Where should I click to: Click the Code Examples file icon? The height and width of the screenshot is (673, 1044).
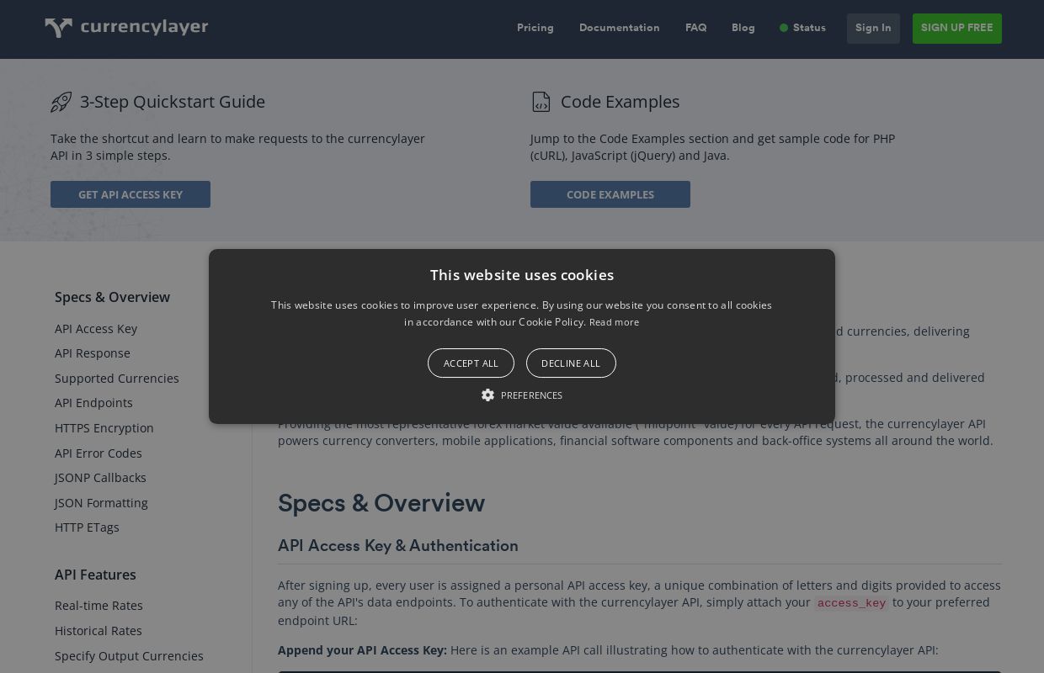(541, 102)
